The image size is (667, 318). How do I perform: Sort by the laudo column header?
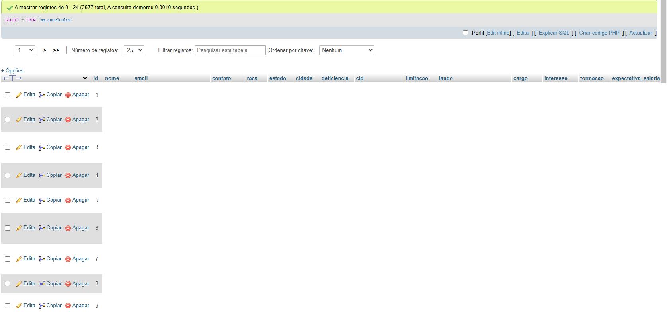tap(446, 78)
